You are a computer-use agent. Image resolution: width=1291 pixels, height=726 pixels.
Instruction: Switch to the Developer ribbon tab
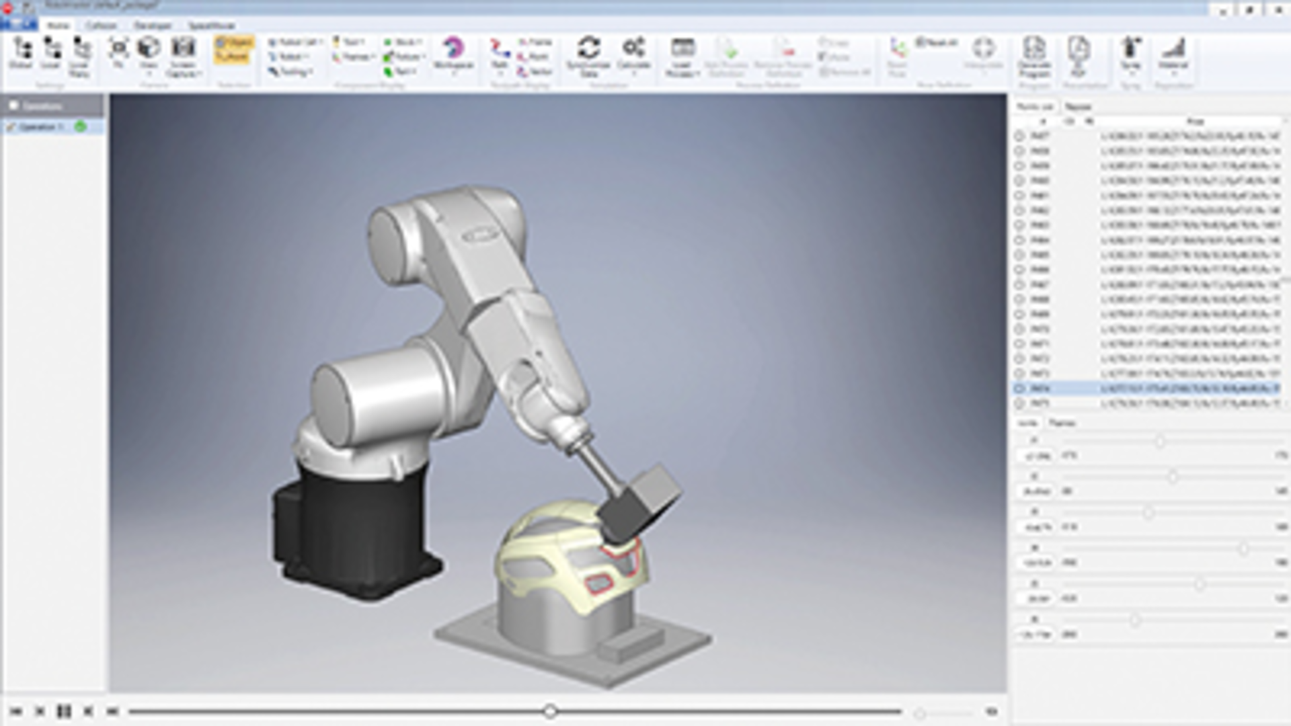click(153, 26)
